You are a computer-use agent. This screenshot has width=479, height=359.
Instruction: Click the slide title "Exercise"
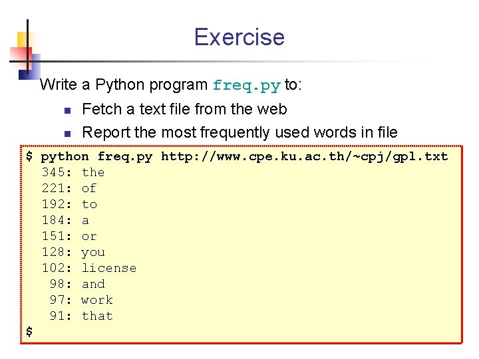(x=239, y=37)
